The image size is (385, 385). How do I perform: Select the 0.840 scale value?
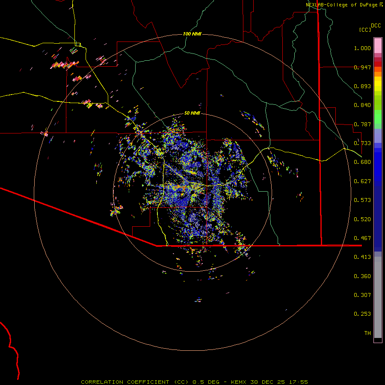(x=362, y=105)
